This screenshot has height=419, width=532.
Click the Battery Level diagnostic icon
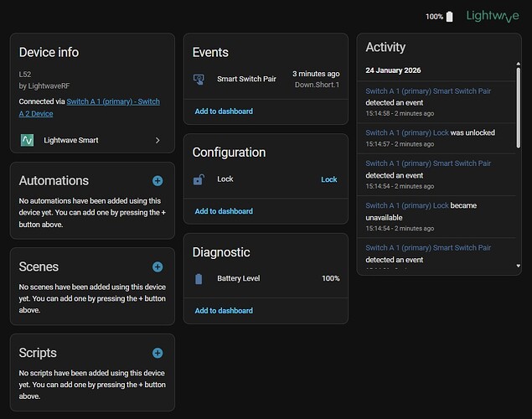(x=199, y=278)
